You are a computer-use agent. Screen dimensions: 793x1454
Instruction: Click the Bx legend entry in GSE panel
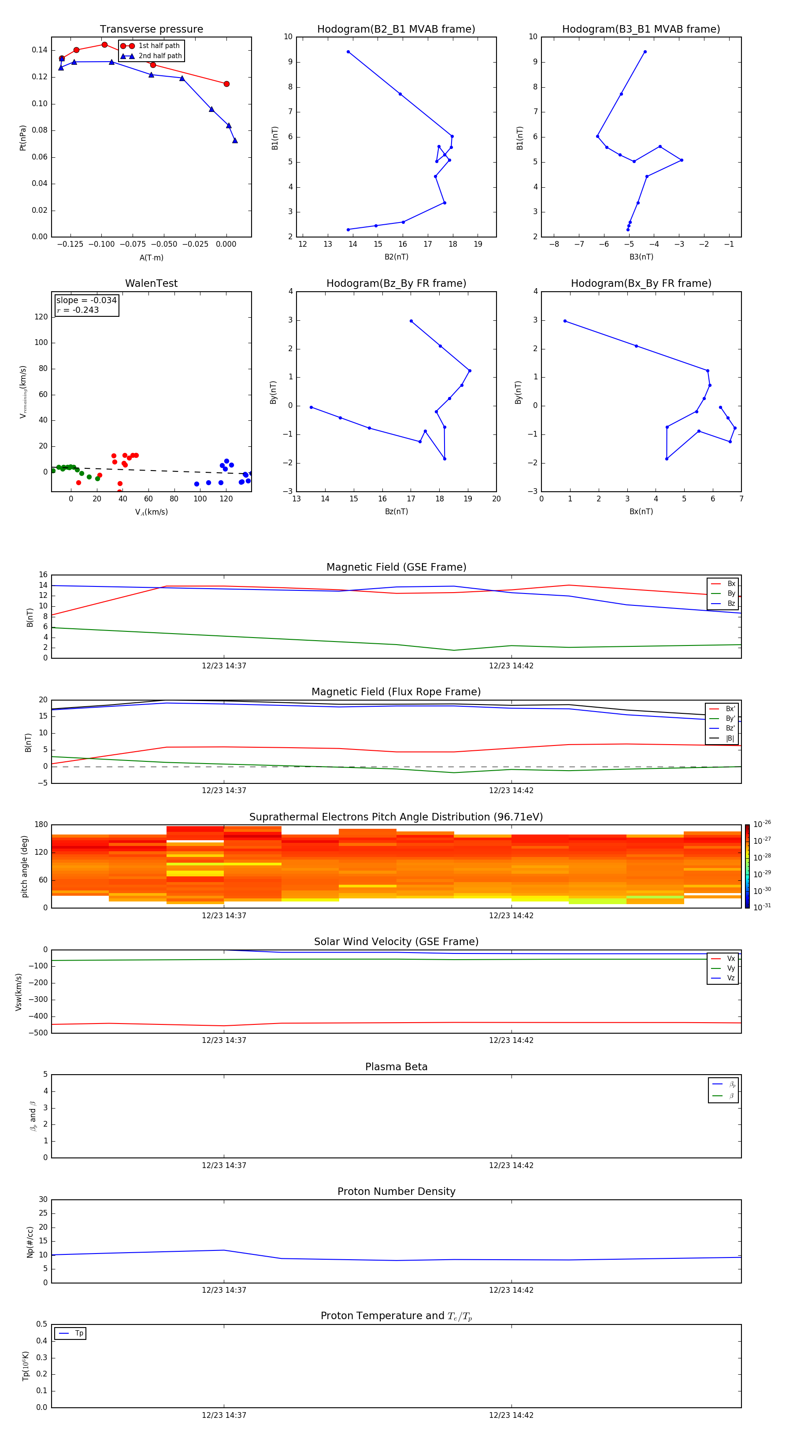tap(723, 584)
